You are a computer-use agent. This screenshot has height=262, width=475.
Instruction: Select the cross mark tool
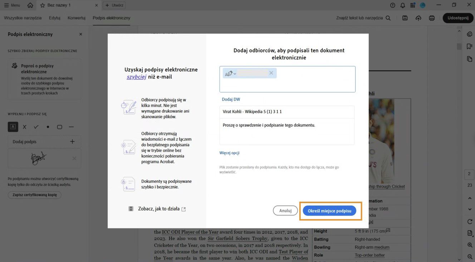click(x=25, y=127)
